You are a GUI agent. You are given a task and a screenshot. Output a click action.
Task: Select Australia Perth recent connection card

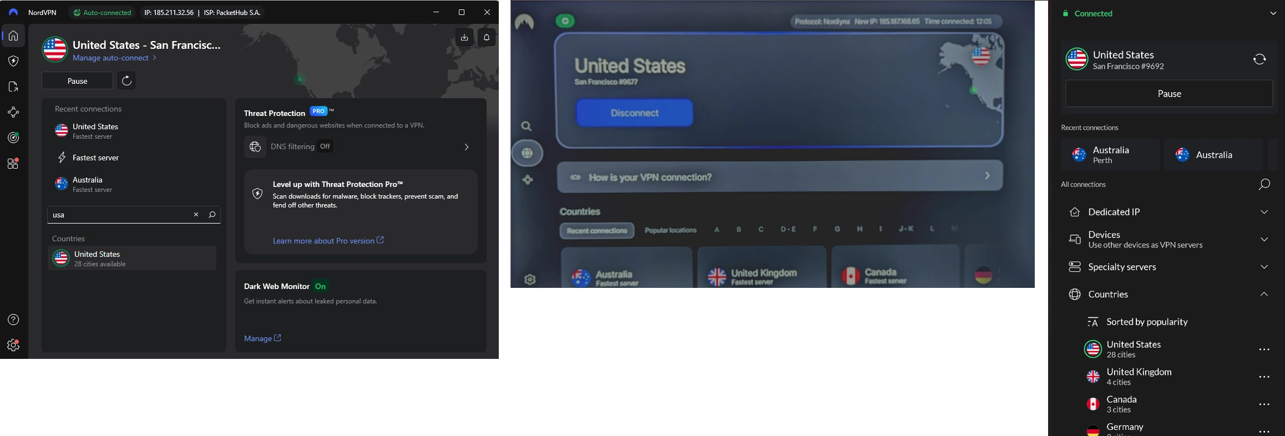1110,155
